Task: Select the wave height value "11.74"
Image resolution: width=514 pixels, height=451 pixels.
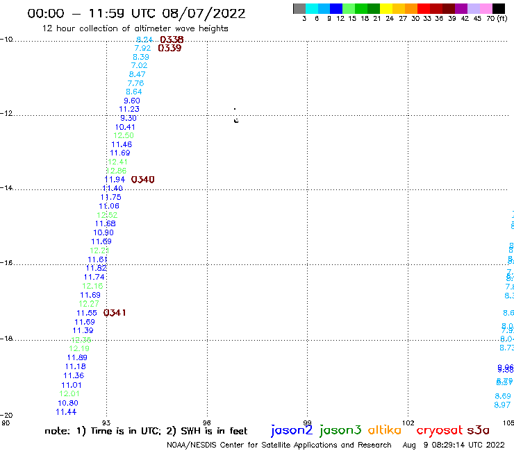Action: pyautogui.click(x=94, y=277)
